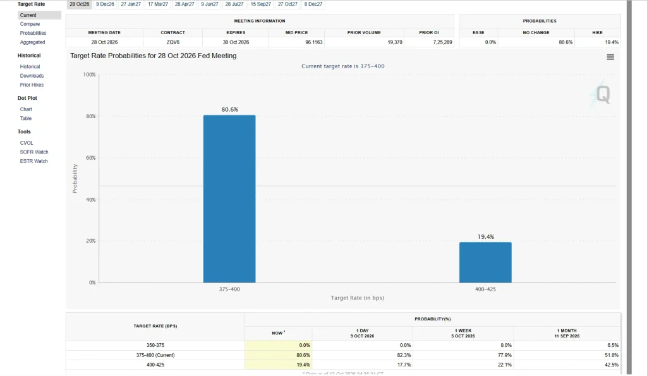
Task: Click the 77.9% one-week probability cell
Action: click(463, 355)
